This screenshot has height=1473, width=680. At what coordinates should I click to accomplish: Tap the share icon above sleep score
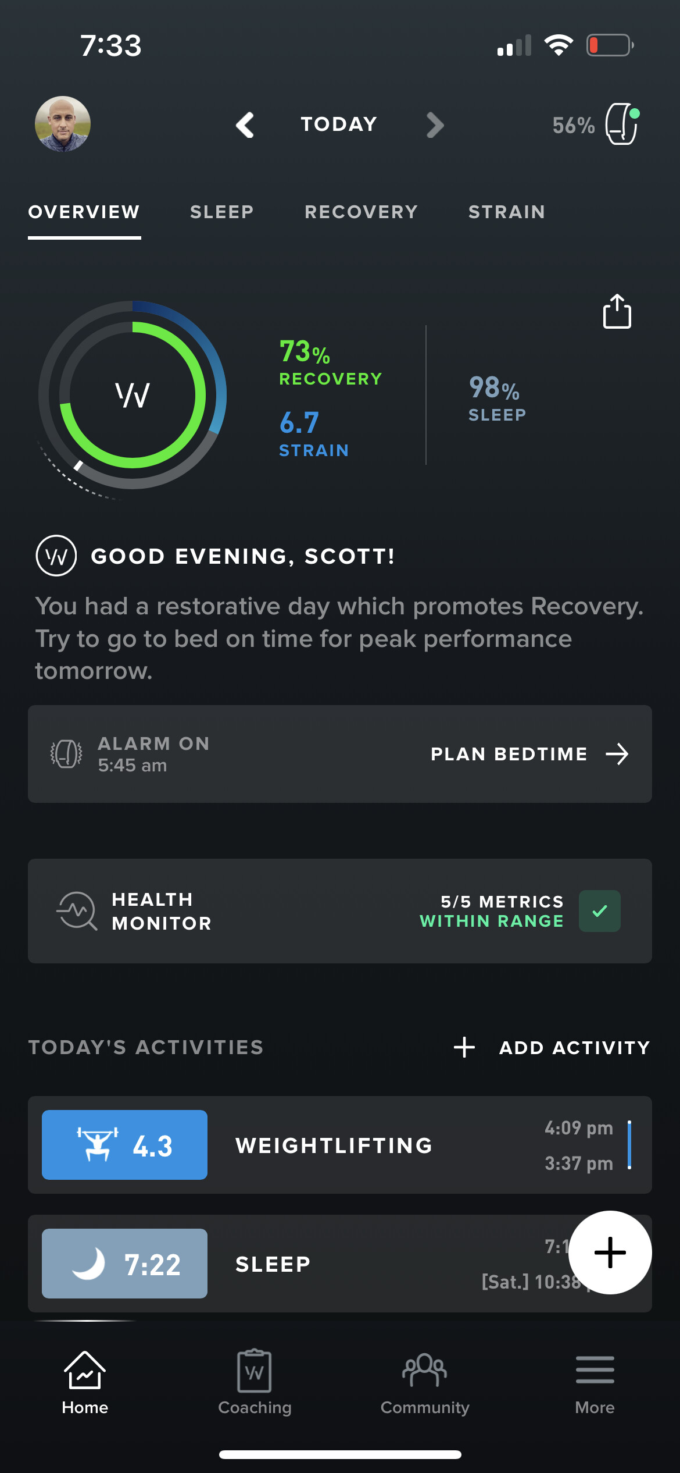pyautogui.click(x=617, y=312)
